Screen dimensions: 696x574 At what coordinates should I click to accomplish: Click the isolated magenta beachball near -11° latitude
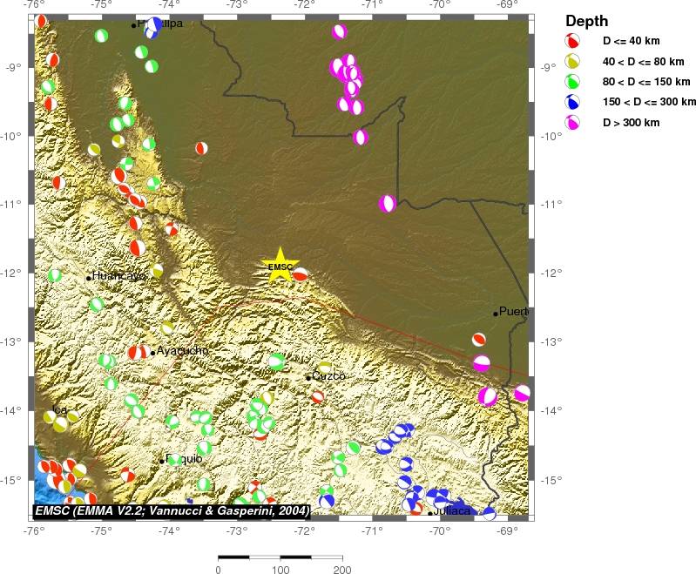tap(388, 203)
